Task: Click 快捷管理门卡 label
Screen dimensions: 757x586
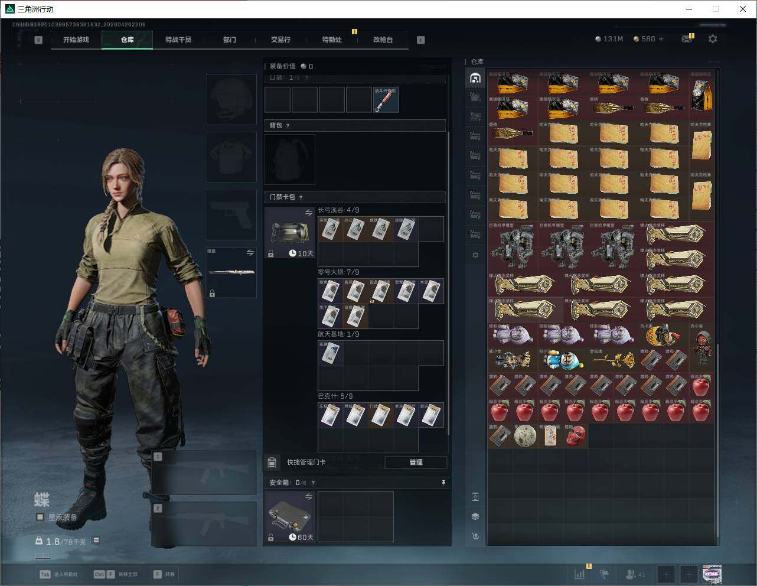Action: pos(306,462)
